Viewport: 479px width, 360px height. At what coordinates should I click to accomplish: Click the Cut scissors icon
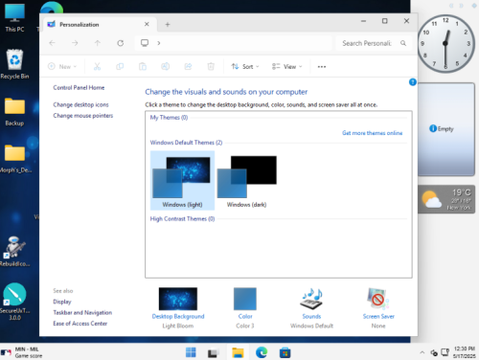(97, 66)
